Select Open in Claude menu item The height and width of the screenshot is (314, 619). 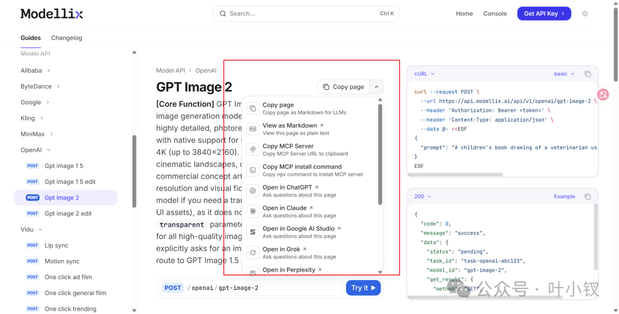[310, 211]
